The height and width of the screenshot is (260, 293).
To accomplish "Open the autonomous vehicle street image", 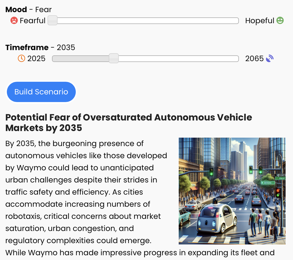I will click(x=232, y=191).
